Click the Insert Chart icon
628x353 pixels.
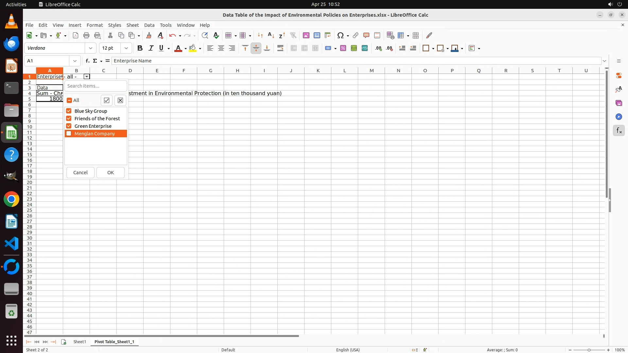click(317, 35)
